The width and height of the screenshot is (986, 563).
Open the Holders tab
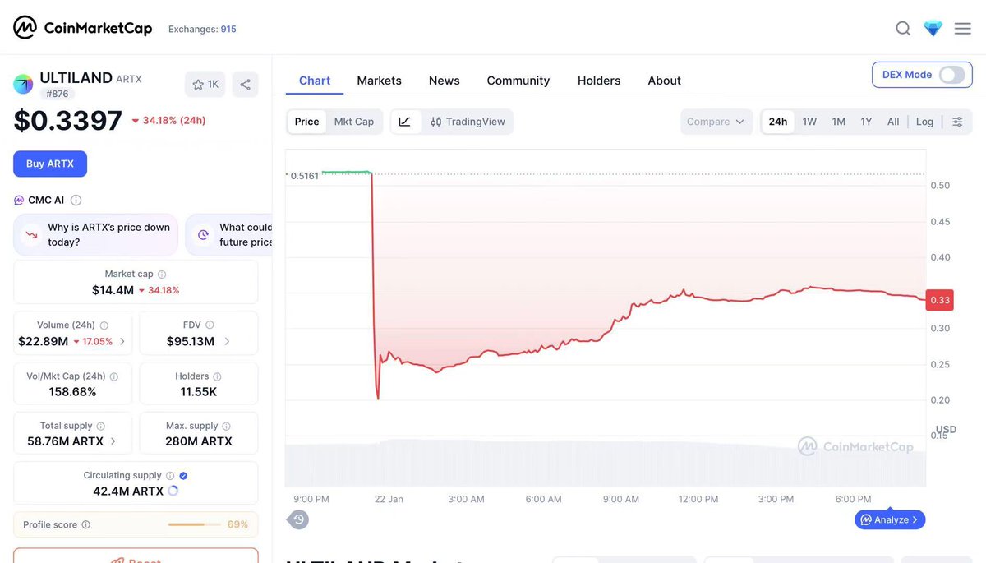[x=599, y=81]
